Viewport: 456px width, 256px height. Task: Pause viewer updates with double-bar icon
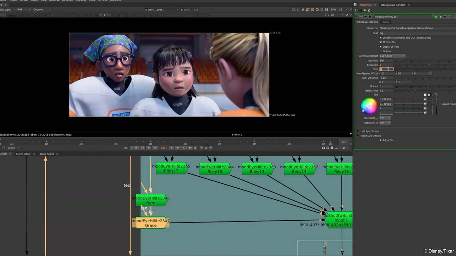tap(327, 9)
